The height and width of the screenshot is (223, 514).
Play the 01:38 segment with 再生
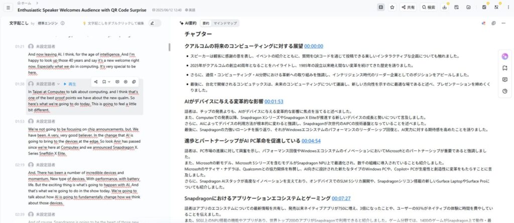(70, 84)
